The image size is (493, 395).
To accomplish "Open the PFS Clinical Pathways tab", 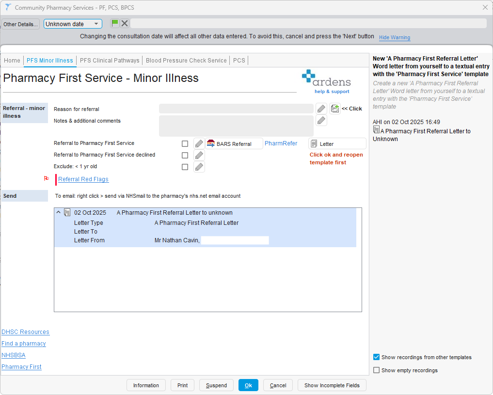I will [110, 60].
